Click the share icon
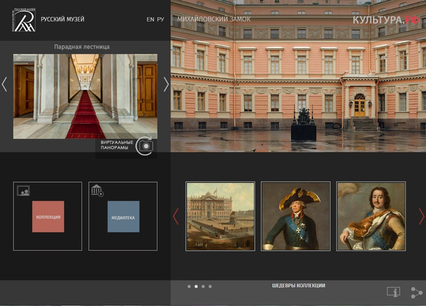Viewport: 426px width, 306px height. (416, 293)
